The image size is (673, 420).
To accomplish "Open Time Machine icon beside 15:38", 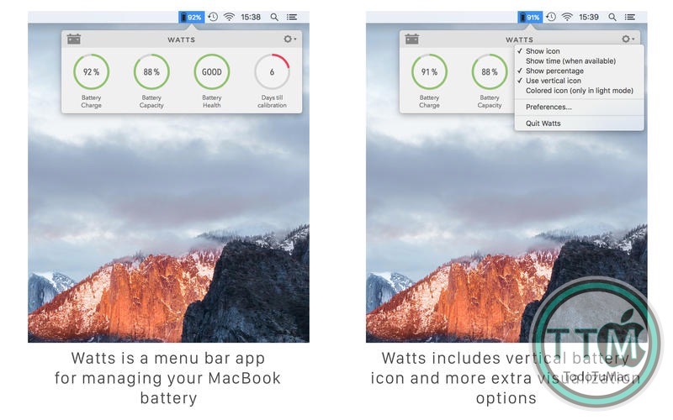I will pyautogui.click(x=213, y=17).
